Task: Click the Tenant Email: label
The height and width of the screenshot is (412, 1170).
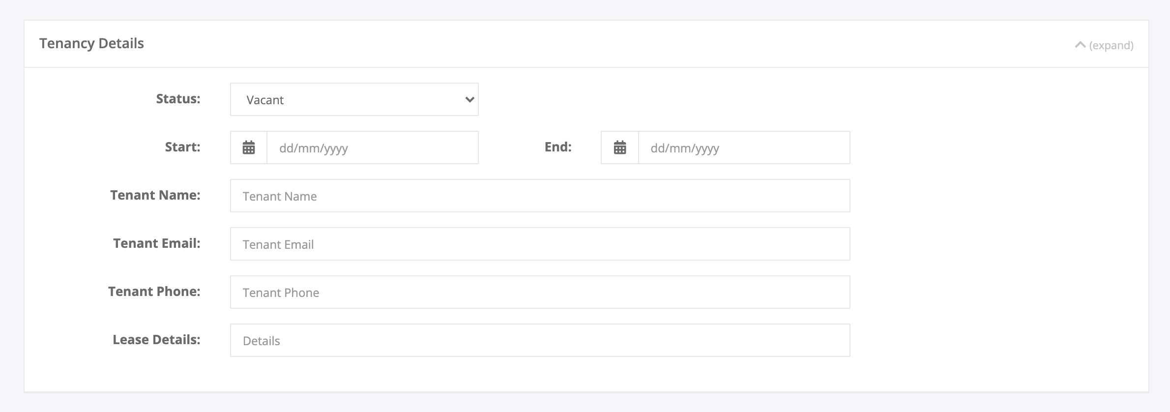Action: 157,243
